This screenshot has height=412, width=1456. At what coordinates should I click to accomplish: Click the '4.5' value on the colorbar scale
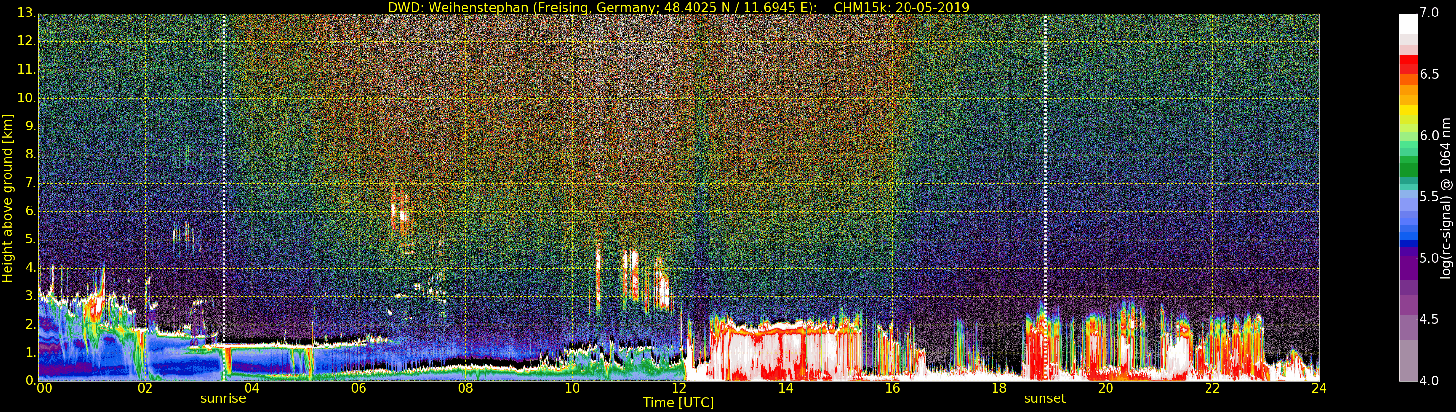1429,319
